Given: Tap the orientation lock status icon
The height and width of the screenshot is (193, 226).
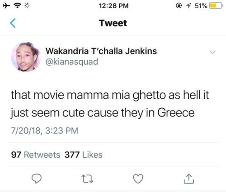Looking at the screenshot, I should click(x=179, y=5).
